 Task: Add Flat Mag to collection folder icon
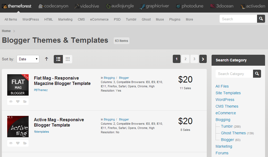point(25,101)
